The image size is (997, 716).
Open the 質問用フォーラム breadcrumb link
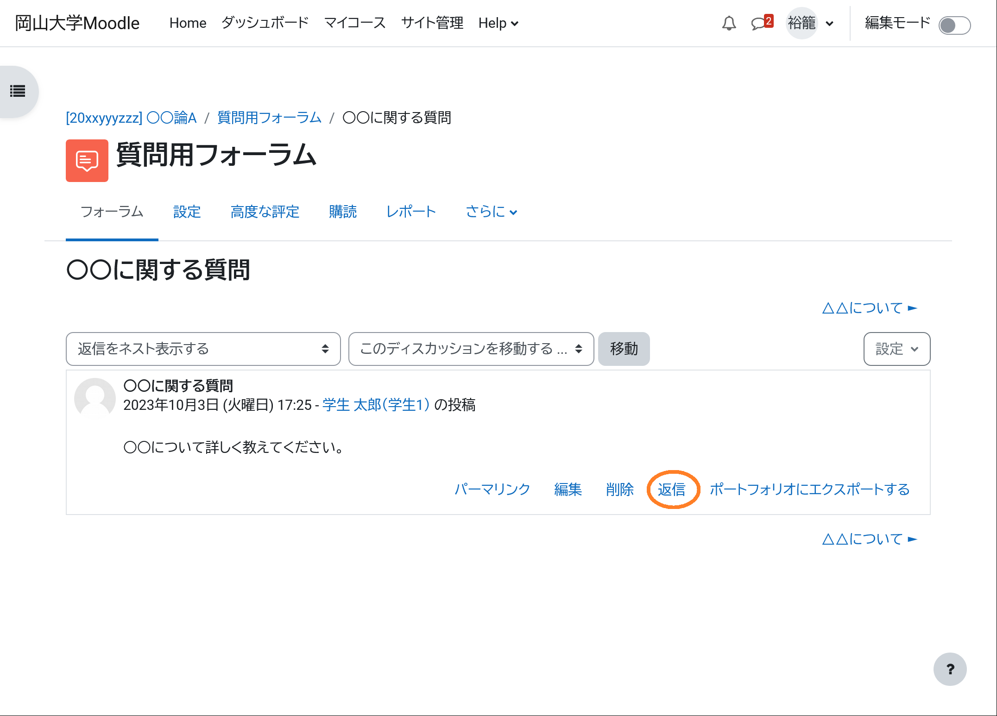[269, 118]
